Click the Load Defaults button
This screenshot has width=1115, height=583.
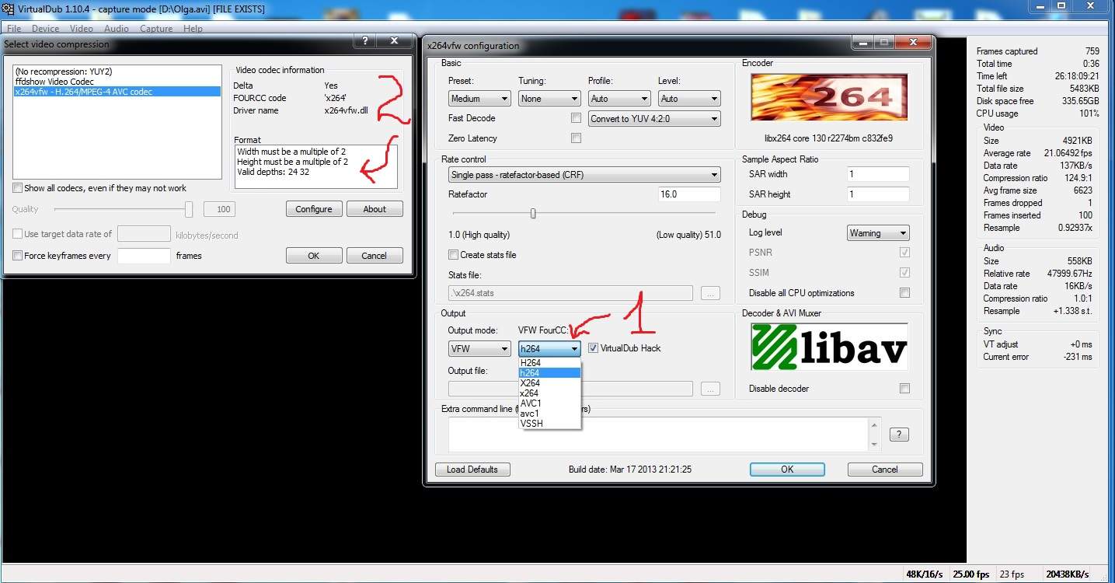[x=472, y=470]
